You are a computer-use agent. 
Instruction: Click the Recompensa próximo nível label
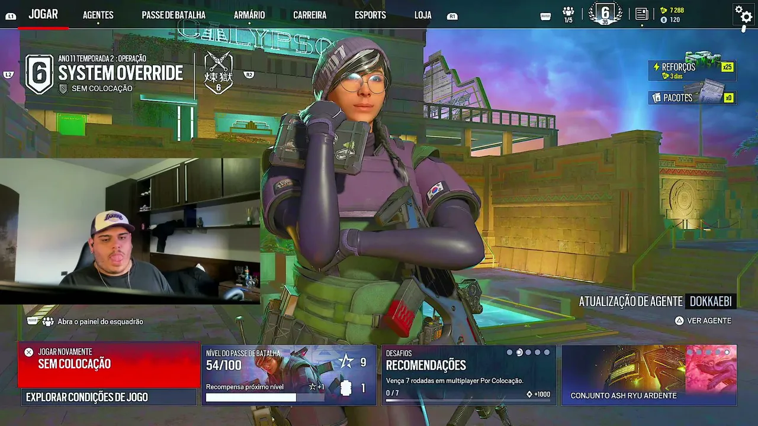[245, 387]
